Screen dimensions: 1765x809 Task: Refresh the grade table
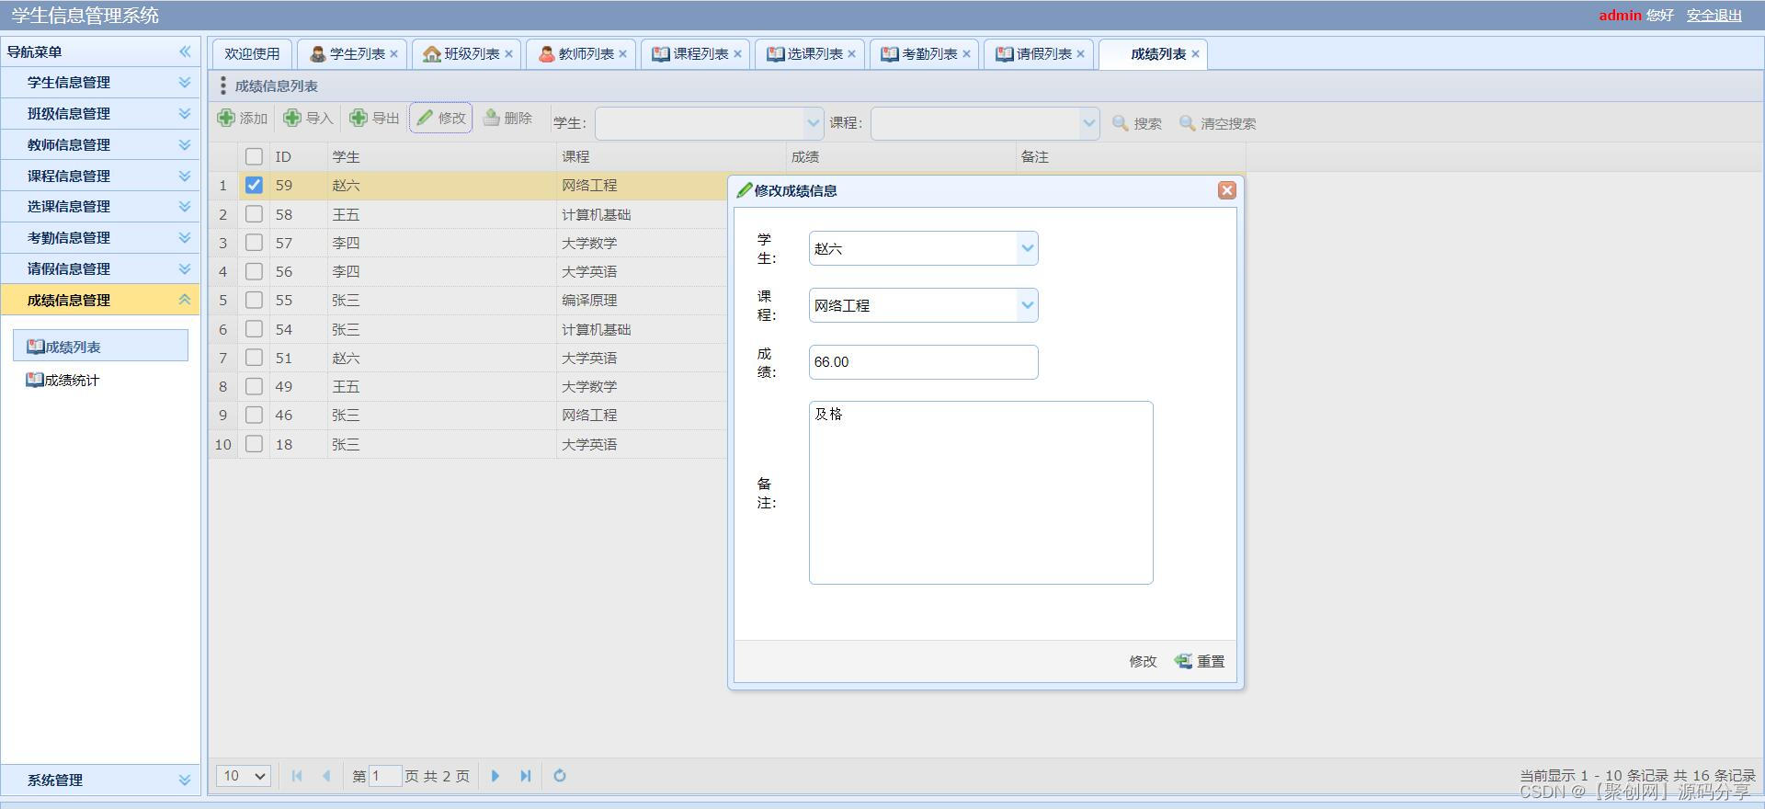coord(560,776)
